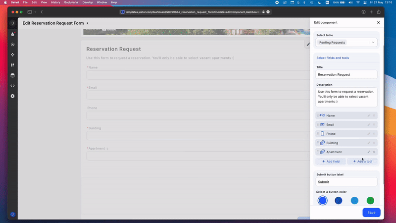Image resolution: width=396 pixels, height=223 pixels.
Task: Edit the Name field with pencil
Action: tap(369, 115)
